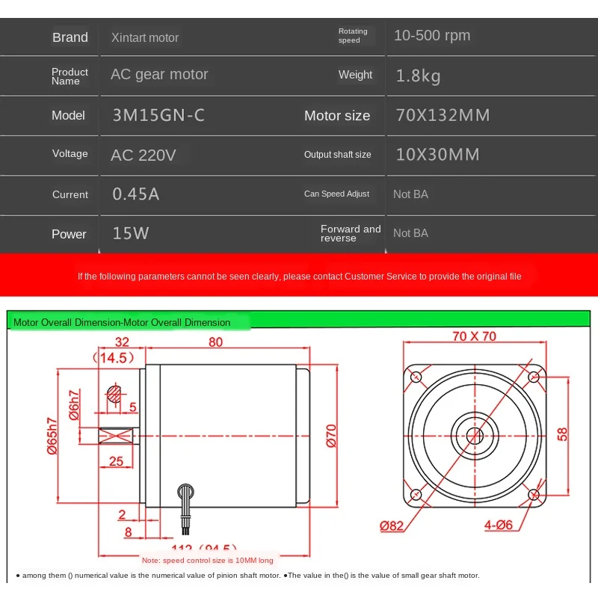Click the 'Ø65h7' dimension label

pyautogui.click(x=52, y=436)
